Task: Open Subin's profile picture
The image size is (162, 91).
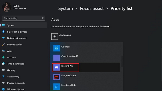Action: coord(7,7)
